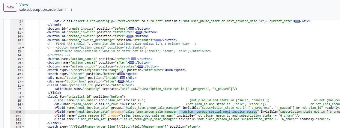340x128 pixels.
Task: Collapse the xpath block at line 104
Action: point(23,127)
